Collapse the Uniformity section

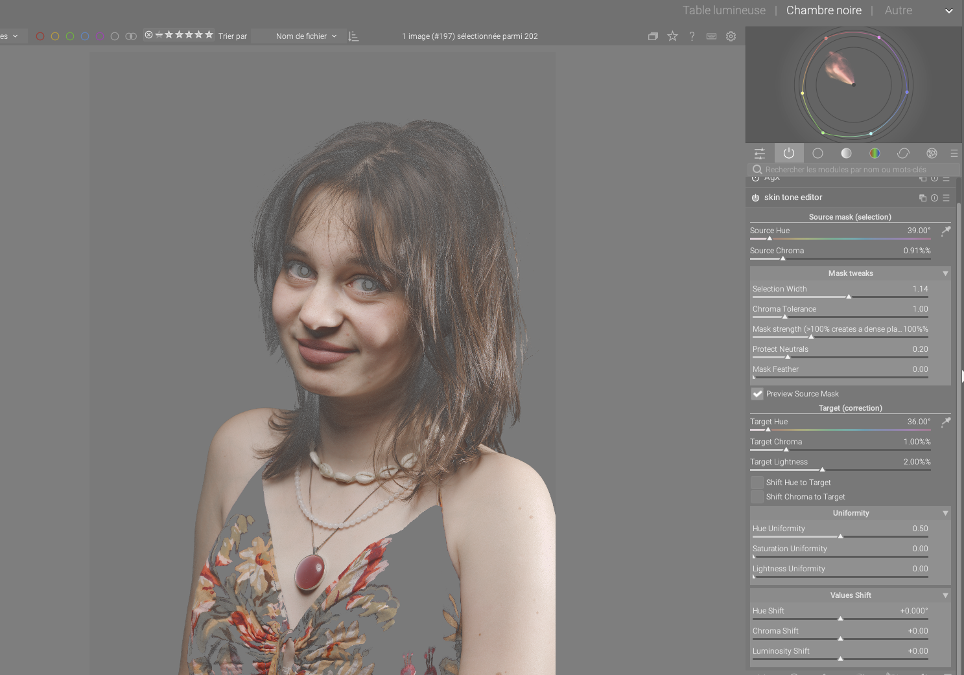(x=945, y=513)
